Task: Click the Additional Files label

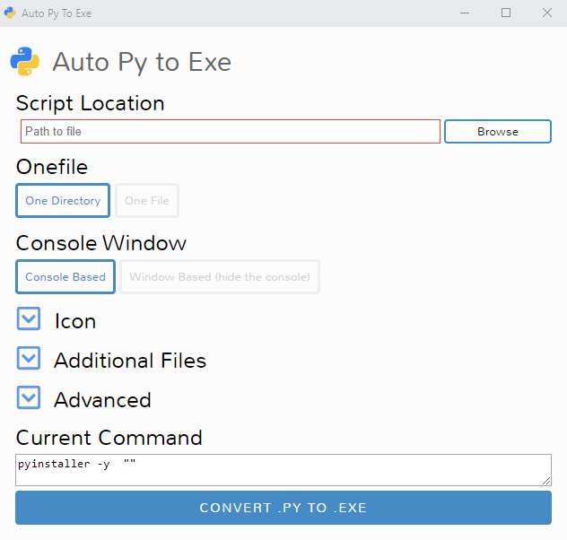Action: coord(130,361)
